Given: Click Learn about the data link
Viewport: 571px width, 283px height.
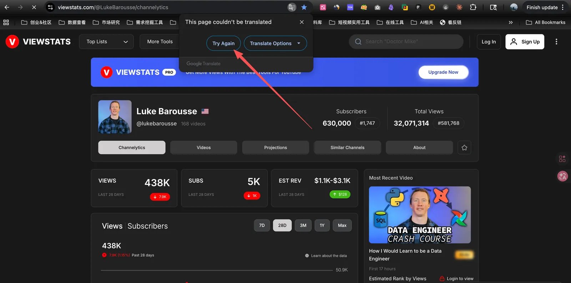Looking at the screenshot, I should coord(326,256).
